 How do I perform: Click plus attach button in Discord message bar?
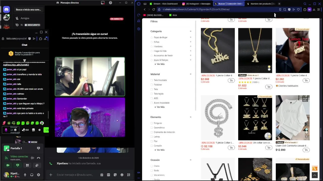51,175
